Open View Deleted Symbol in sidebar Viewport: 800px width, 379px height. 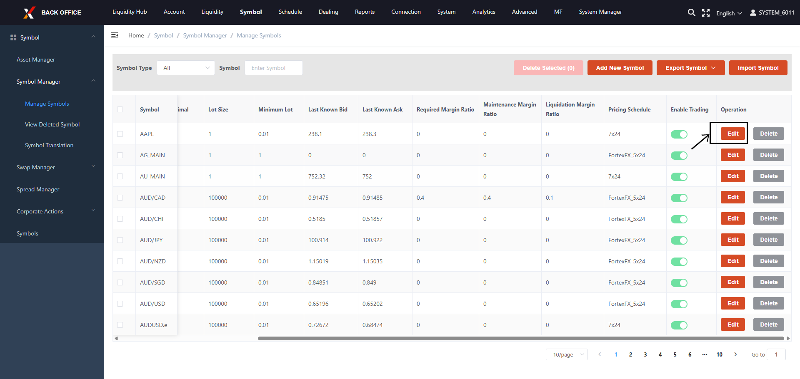tap(52, 124)
